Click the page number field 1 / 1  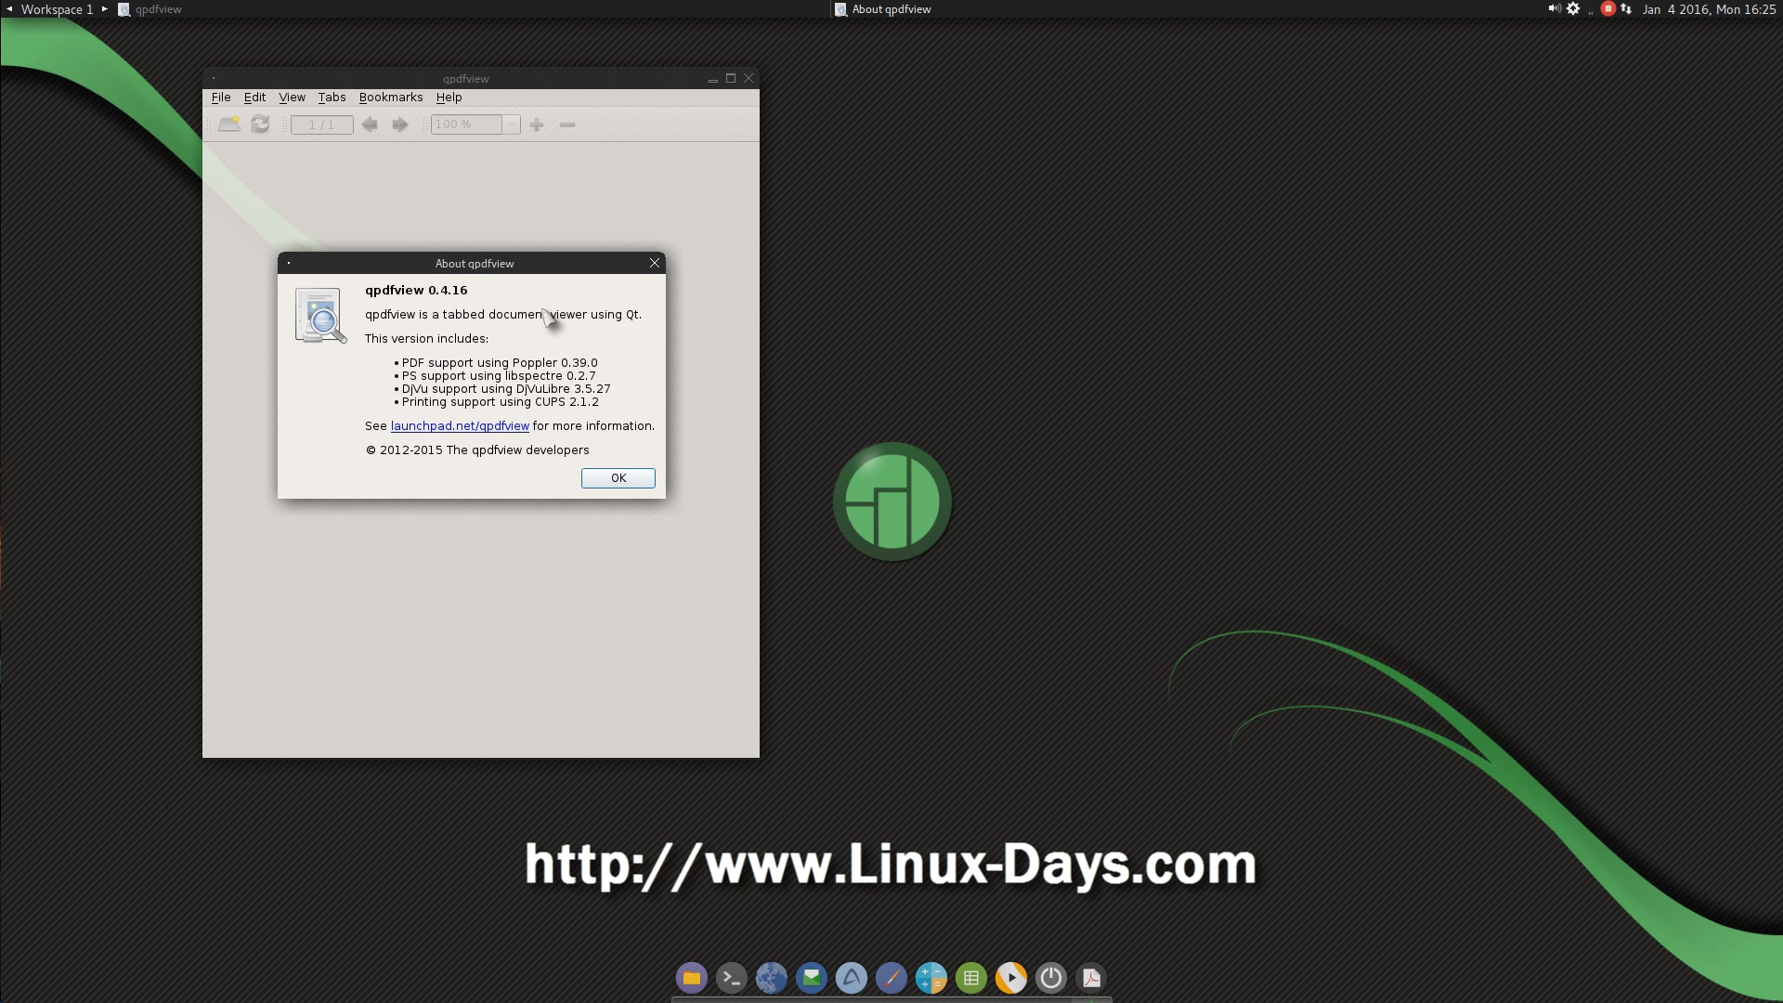point(321,124)
